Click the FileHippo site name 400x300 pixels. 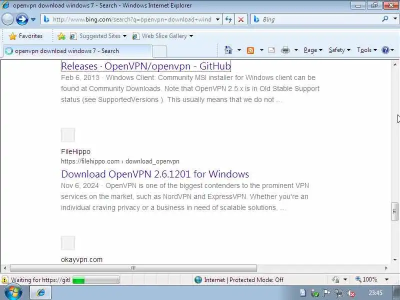click(75, 151)
